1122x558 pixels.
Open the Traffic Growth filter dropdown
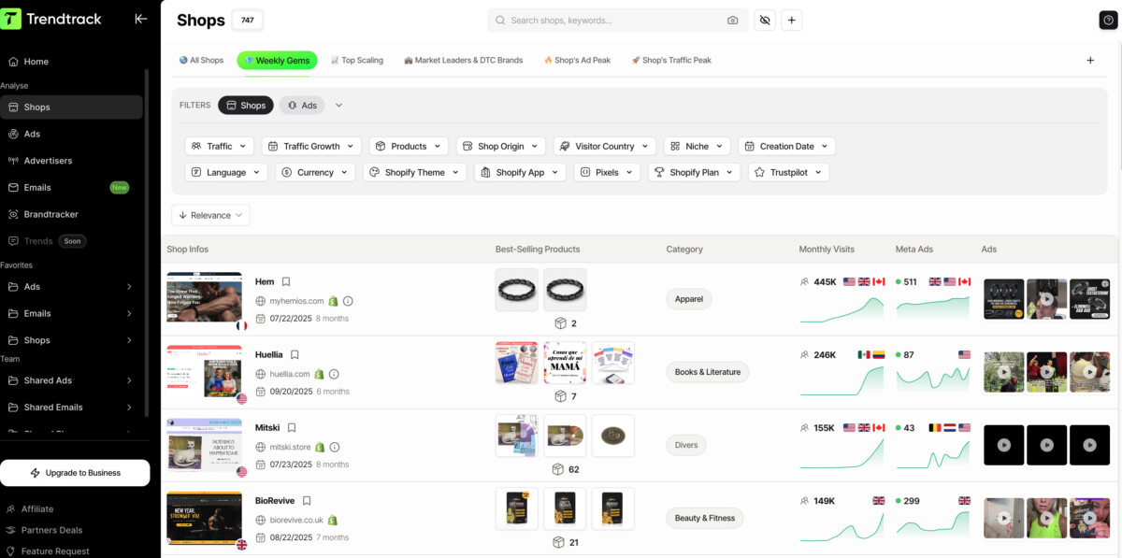point(311,147)
